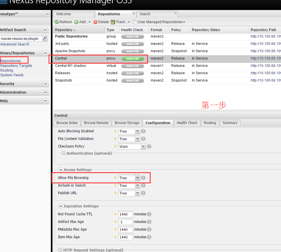The height and width of the screenshot is (252, 281).
Task: Open the Allow File Browsing dropdown
Action: click(x=137, y=178)
